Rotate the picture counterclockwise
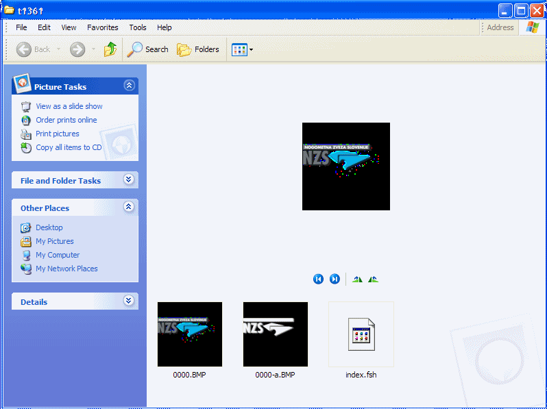 point(373,279)
